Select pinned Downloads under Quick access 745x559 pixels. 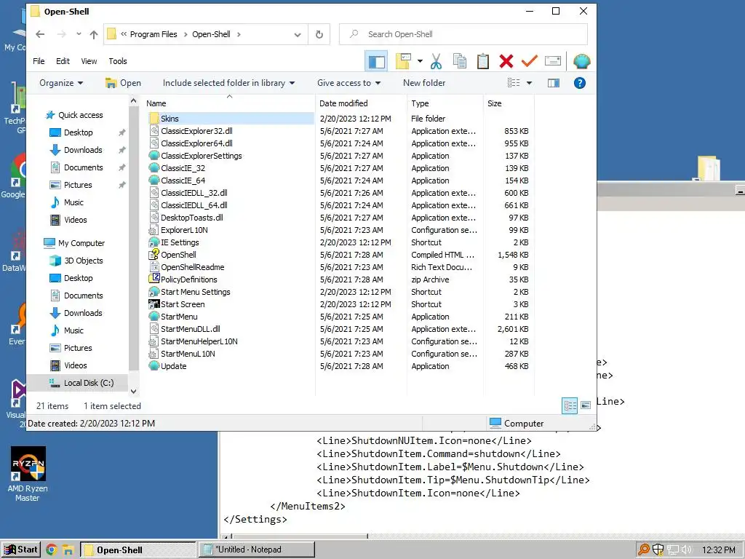[83, 150]
